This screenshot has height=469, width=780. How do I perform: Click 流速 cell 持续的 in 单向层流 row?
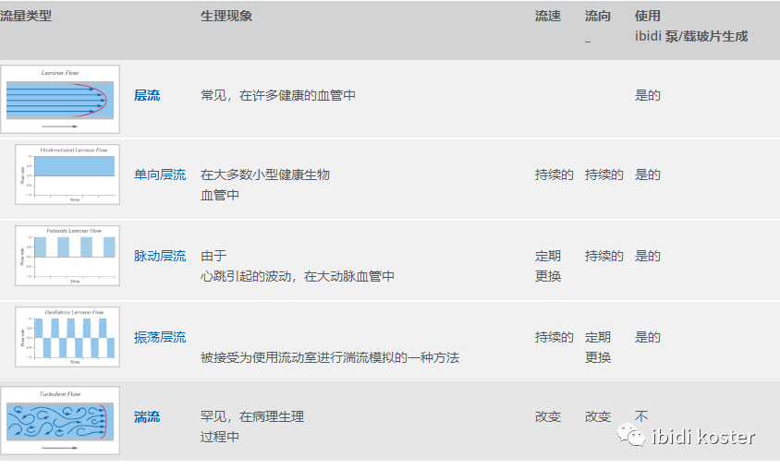coord(555,174)
